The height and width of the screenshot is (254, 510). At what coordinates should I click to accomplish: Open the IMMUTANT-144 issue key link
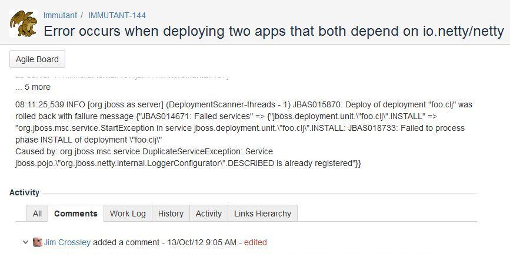pos(117,15)
